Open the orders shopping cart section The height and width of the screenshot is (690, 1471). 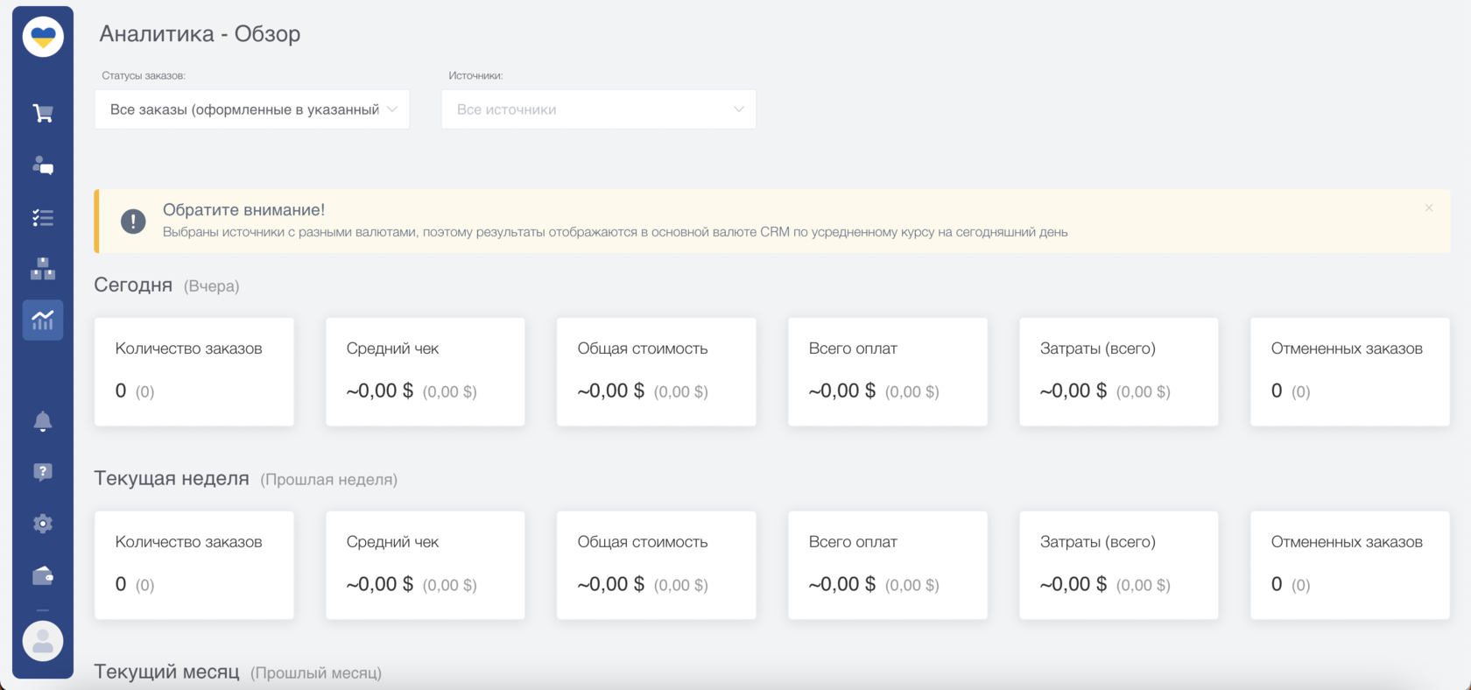43,113
